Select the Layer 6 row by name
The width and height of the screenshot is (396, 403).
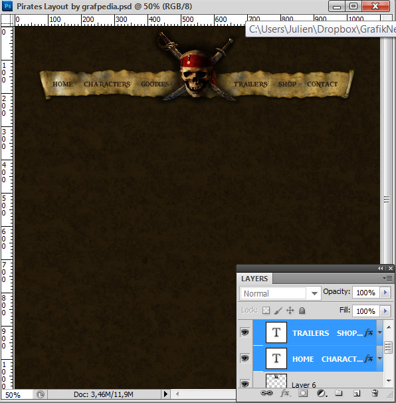pos(304,385)
